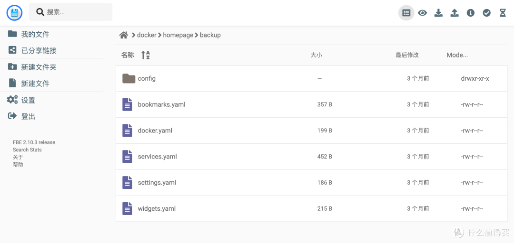Image resolution: width=514 pixels, height=243 pixels.
Task: Toggle the eye preview icon
Action: tap(422, 13)
